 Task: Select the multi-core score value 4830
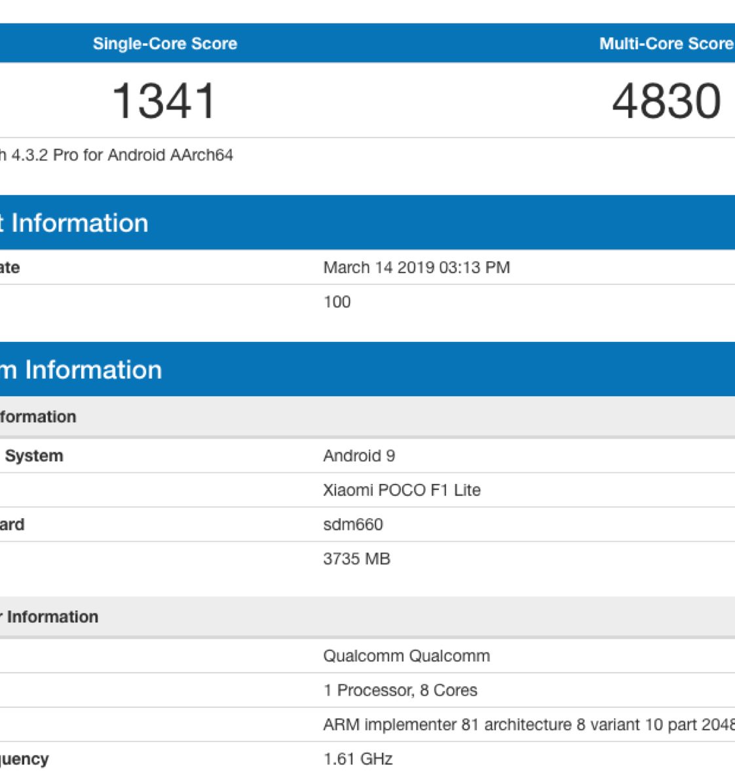[x=666, y=101]
